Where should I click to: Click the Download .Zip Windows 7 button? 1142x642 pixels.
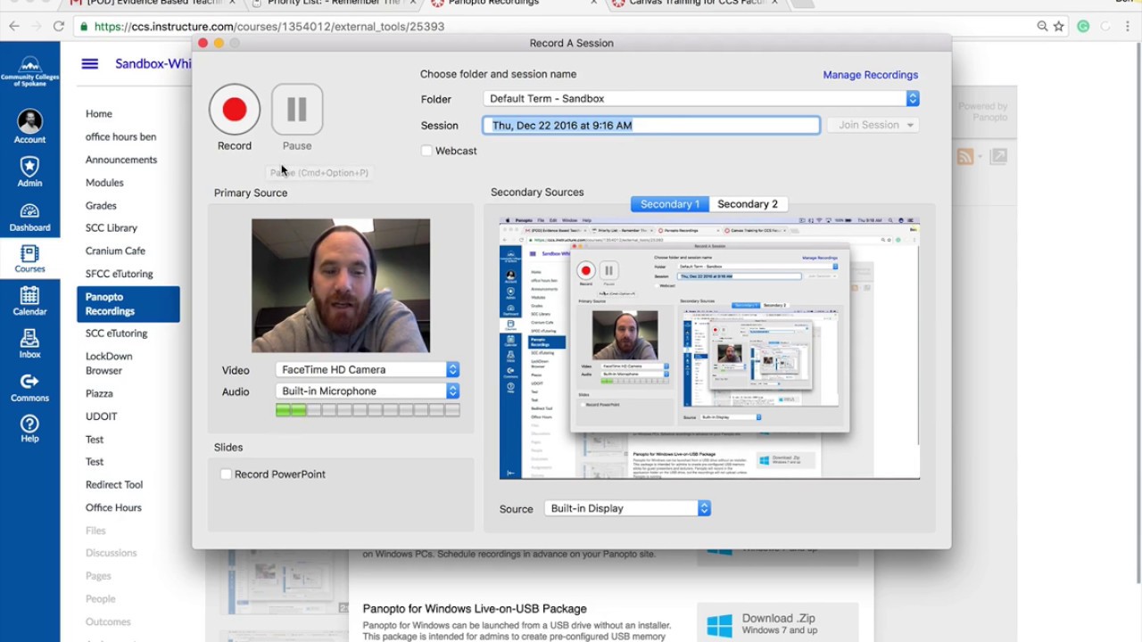coord(777,622)
